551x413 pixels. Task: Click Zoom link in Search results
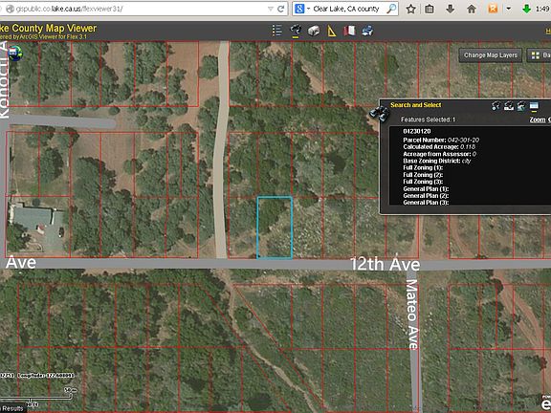click(538, 120)
